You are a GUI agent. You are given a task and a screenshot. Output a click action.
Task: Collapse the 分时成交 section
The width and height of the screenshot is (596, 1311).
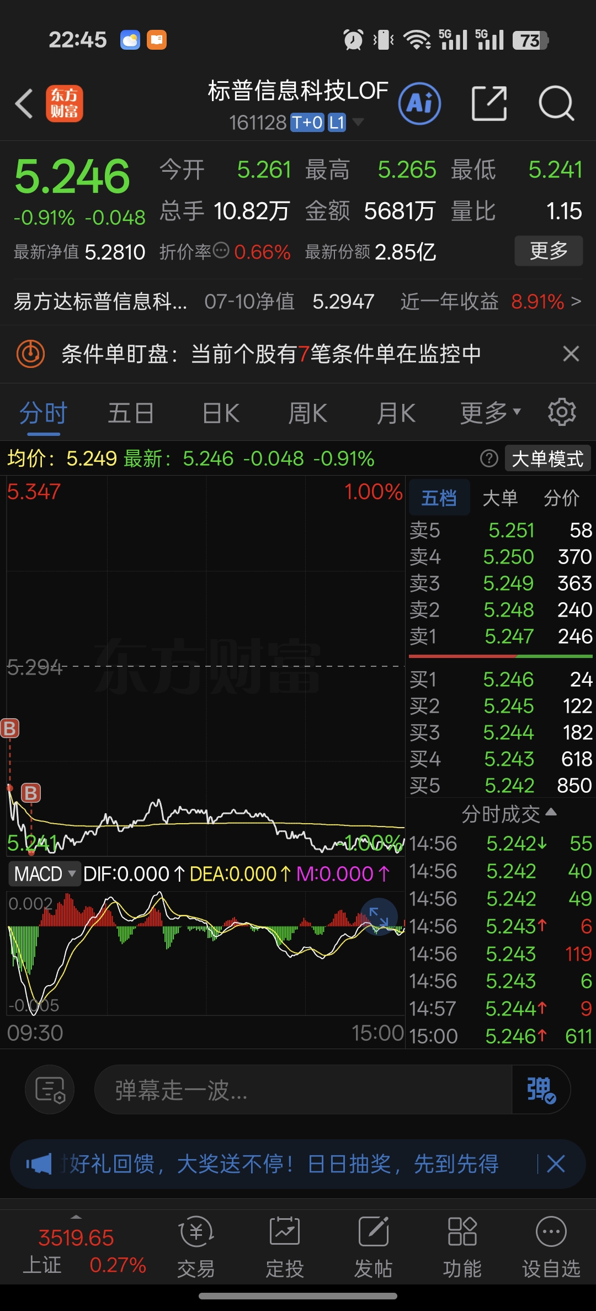coord(509,814)
